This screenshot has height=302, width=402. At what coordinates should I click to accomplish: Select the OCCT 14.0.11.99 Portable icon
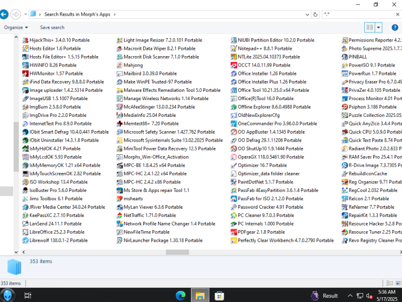[234, 66]
